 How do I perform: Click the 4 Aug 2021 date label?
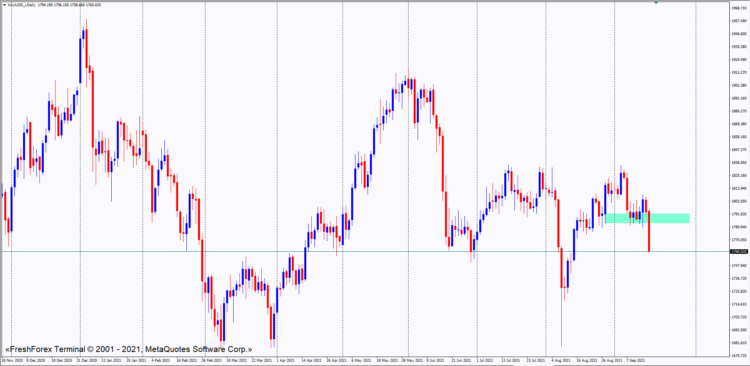(561, 360)
